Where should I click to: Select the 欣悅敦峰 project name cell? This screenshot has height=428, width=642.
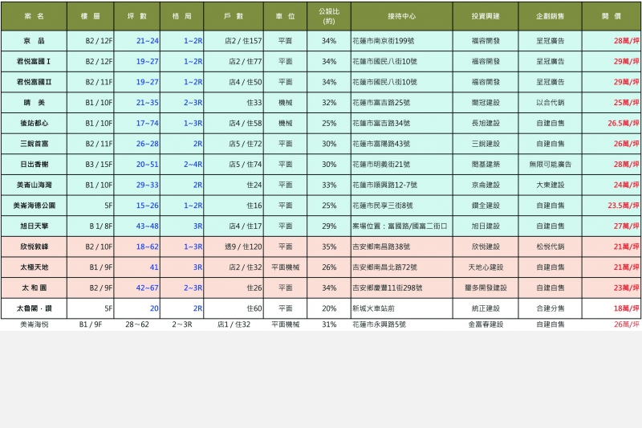(x=34, y=247)
